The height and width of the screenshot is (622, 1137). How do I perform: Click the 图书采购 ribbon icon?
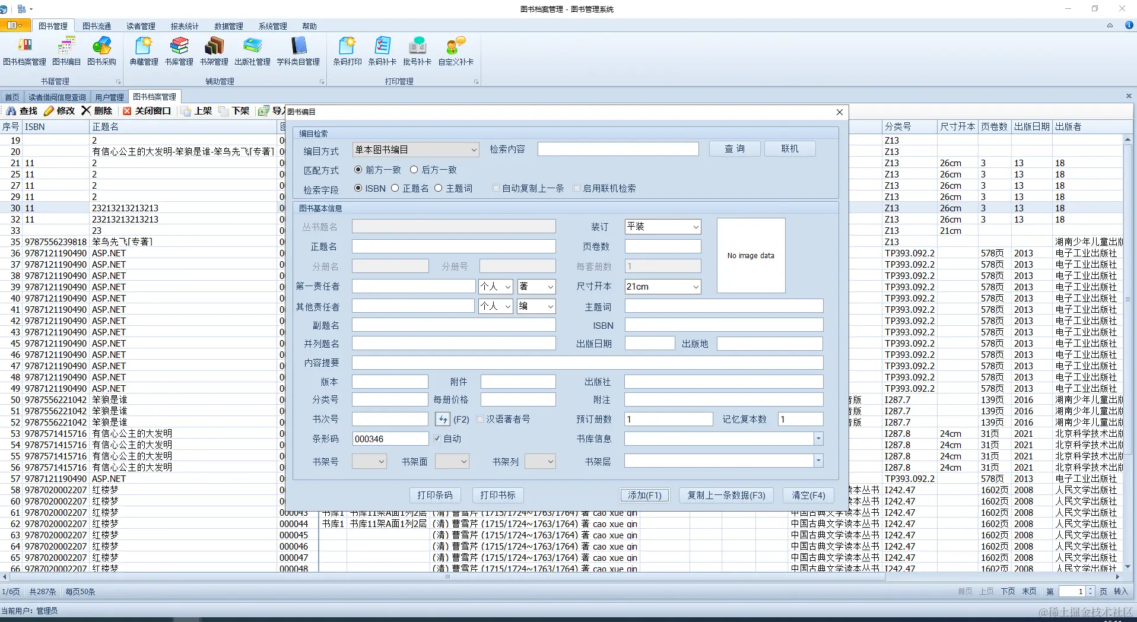point(101,51)
